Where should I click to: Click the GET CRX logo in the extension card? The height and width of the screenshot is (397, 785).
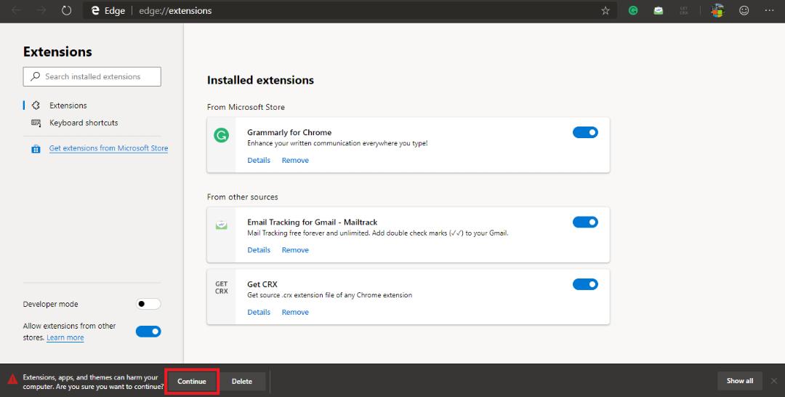point(221,287)
